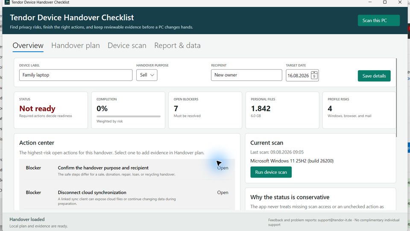Screen dimensions: 410x231
Task: Start Run device scan
Action: pos(271,172)
